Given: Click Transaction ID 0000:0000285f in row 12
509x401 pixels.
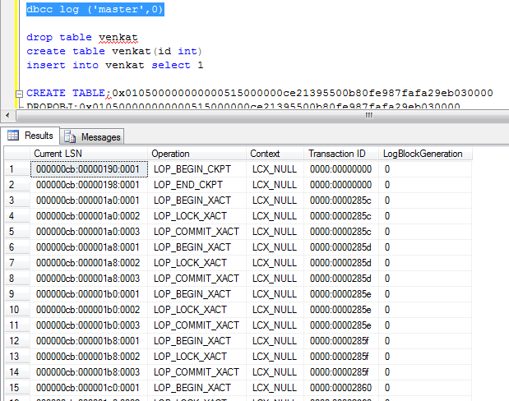Looking at the screenshot, I should 341,341.
